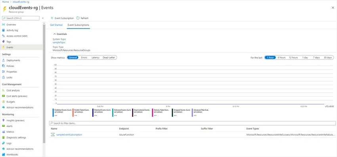Set time range to 7 days
337x157 pixels.
click(316, 57)
